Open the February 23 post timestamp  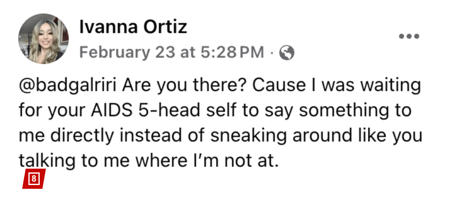(x=171, y=53)
